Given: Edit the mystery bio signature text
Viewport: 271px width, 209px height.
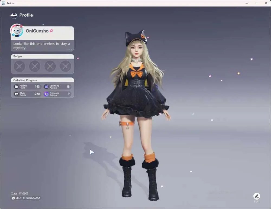Looking at the screenshot, I should click(42, 46).
